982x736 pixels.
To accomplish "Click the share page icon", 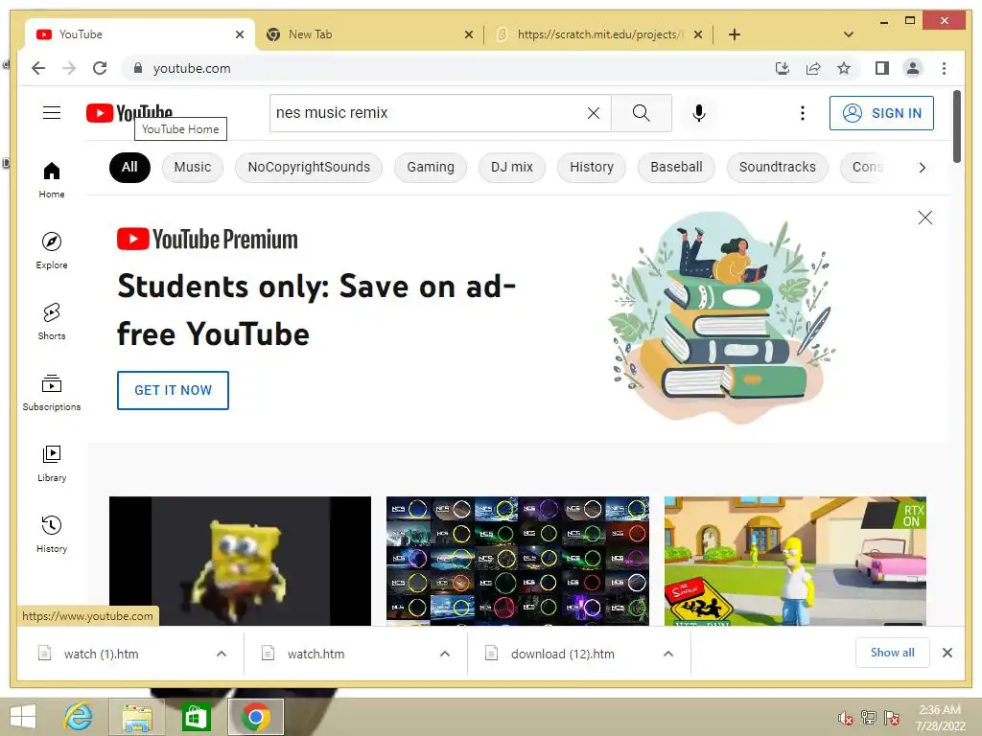I will (813, 68).
